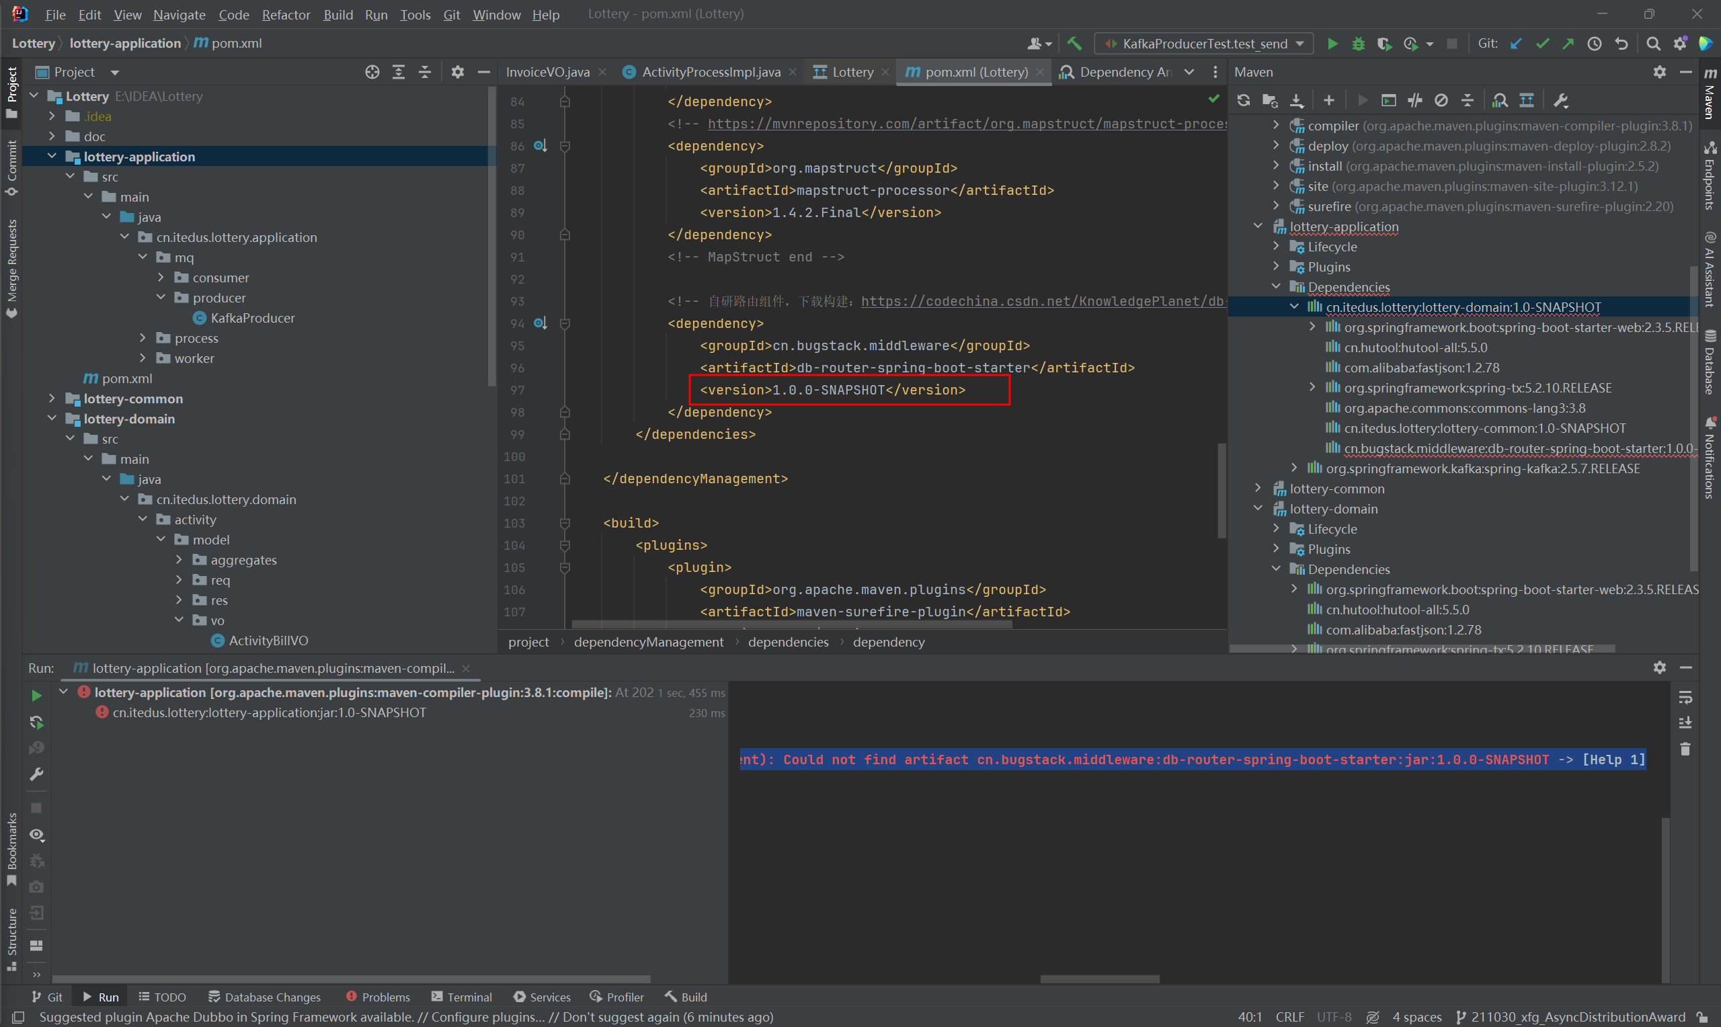Screen dimensions: 1721x1027
Task: Add Maven project with plus icon
Action: [1328, 100]
